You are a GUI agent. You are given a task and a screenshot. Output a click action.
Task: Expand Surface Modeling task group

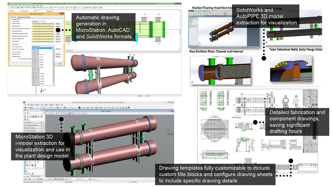tap(33, 131)
